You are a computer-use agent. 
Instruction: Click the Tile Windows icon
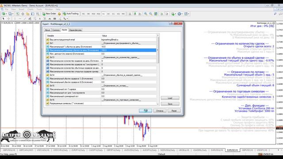click(x=156, y=14)
